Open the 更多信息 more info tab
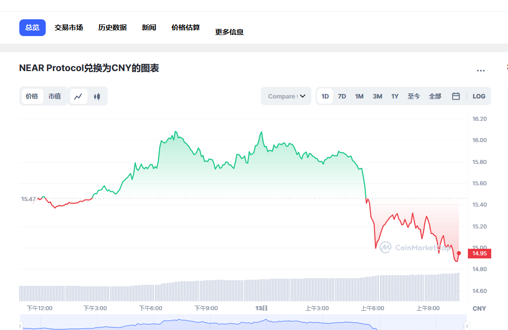 click(230, 32)
